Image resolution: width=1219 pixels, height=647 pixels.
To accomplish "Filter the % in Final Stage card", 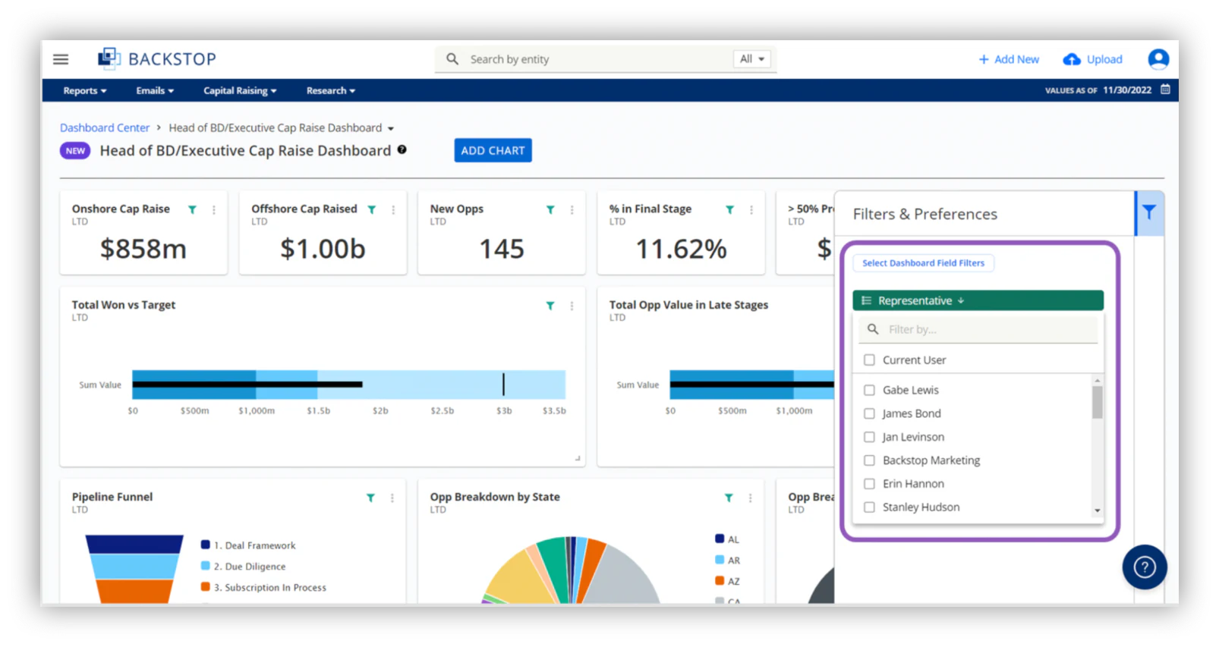I will [729, 209].
